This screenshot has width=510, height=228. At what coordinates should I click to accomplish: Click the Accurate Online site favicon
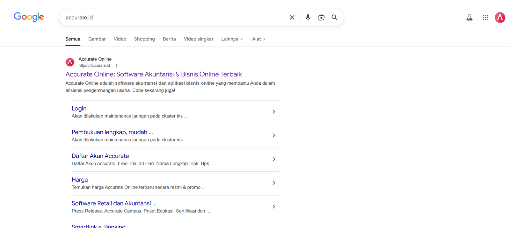[70, 62]
